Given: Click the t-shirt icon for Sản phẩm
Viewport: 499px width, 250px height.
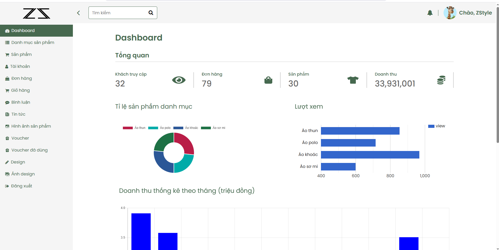Looking at the screenshot, I should pos(353,80).
